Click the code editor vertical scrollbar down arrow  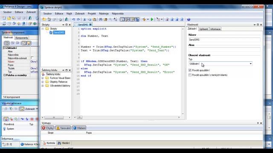pos(183,114)
